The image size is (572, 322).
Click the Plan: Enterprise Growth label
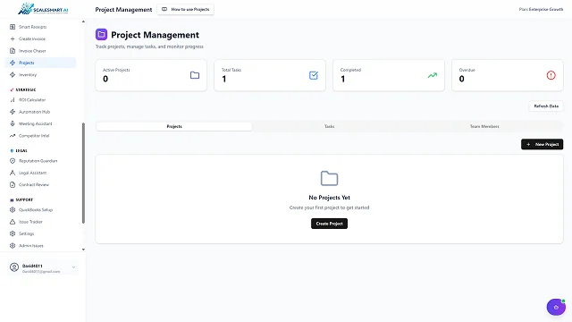541,10
